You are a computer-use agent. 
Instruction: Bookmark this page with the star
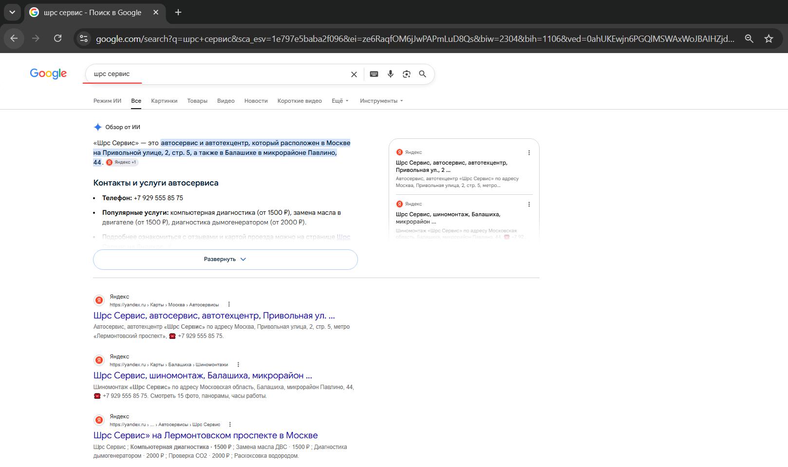point(769,38)
